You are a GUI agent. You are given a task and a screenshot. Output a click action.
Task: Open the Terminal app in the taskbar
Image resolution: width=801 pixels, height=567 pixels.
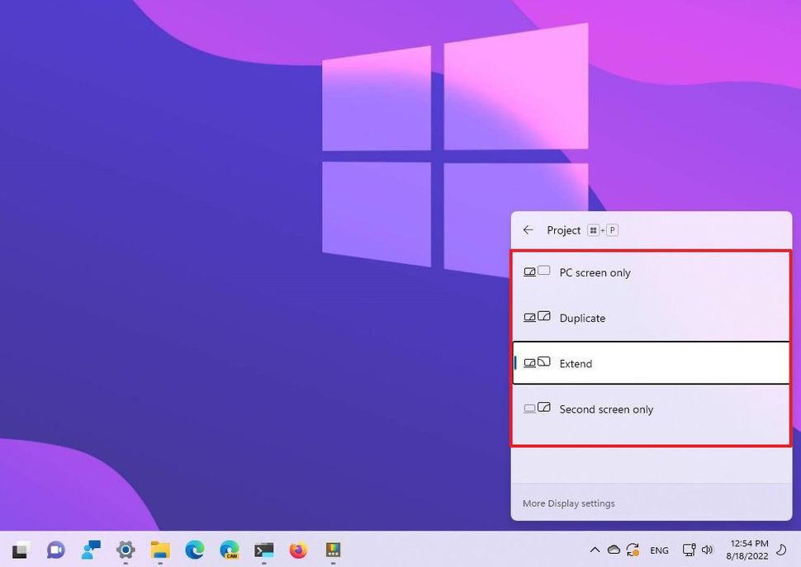tap(264, 550)
